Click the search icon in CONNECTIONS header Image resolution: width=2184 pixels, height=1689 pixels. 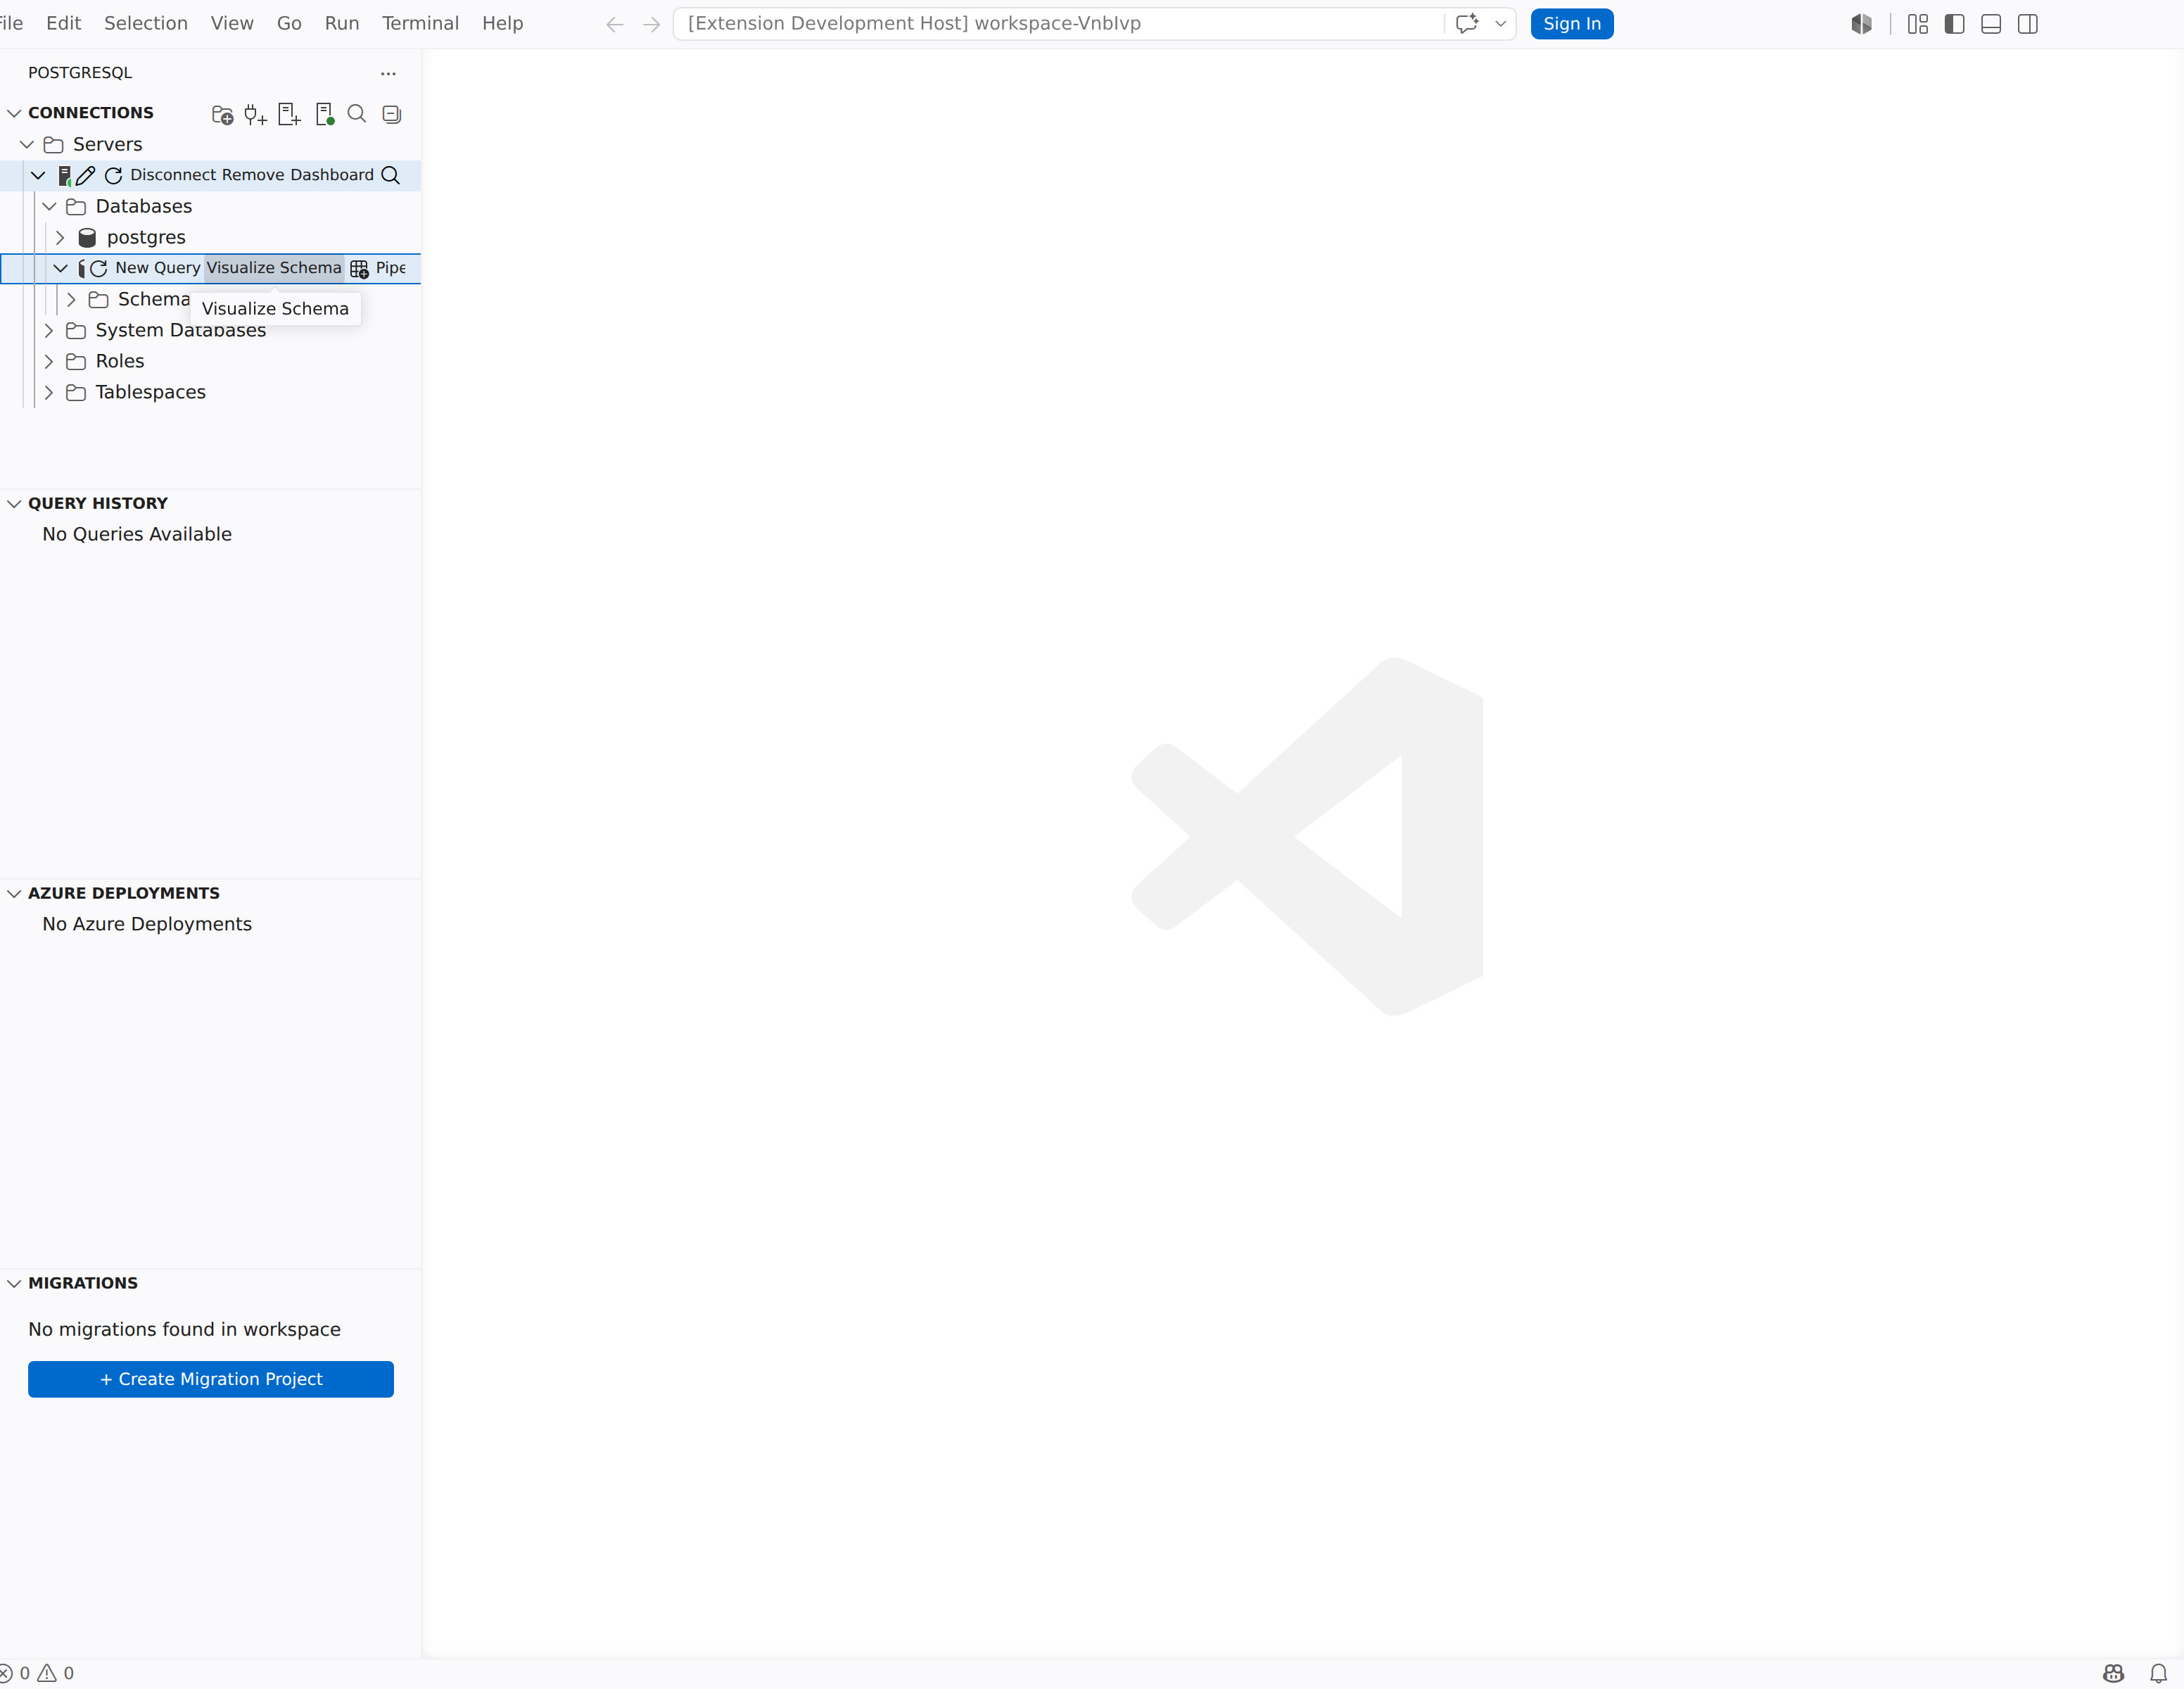357,114
